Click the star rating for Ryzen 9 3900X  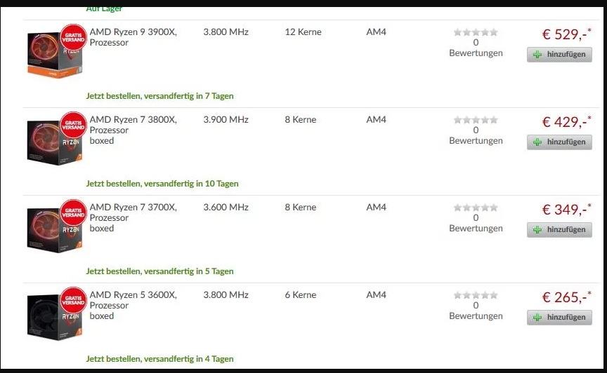[x=476, y=32]
